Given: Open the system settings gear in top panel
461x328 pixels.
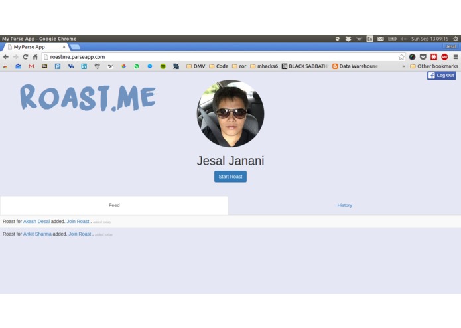Looking at the screenshot, I should 456,39.
